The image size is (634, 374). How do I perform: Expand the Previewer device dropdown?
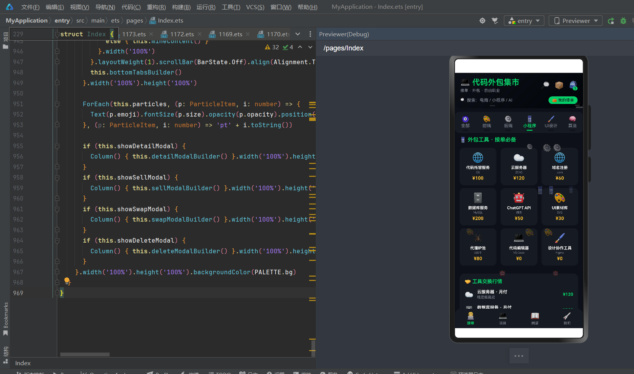click(576, 21)
